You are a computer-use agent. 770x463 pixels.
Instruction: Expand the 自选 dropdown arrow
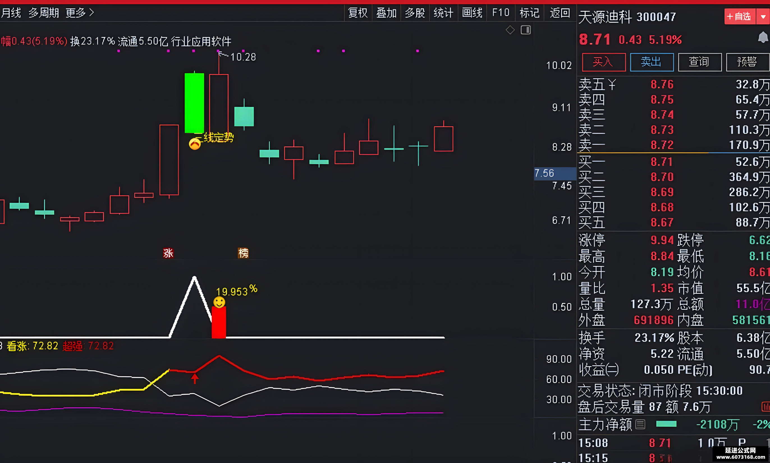763,17
